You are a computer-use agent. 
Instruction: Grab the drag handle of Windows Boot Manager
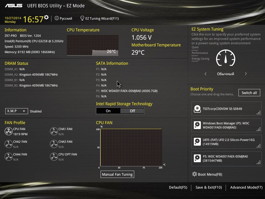[259, 130]
